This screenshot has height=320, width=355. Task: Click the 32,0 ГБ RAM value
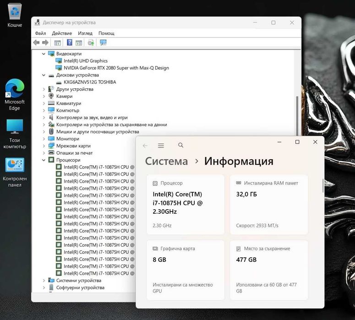tap(246, 195)
